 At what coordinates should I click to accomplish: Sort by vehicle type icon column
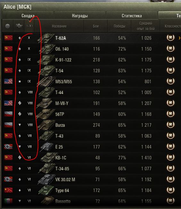19,26
